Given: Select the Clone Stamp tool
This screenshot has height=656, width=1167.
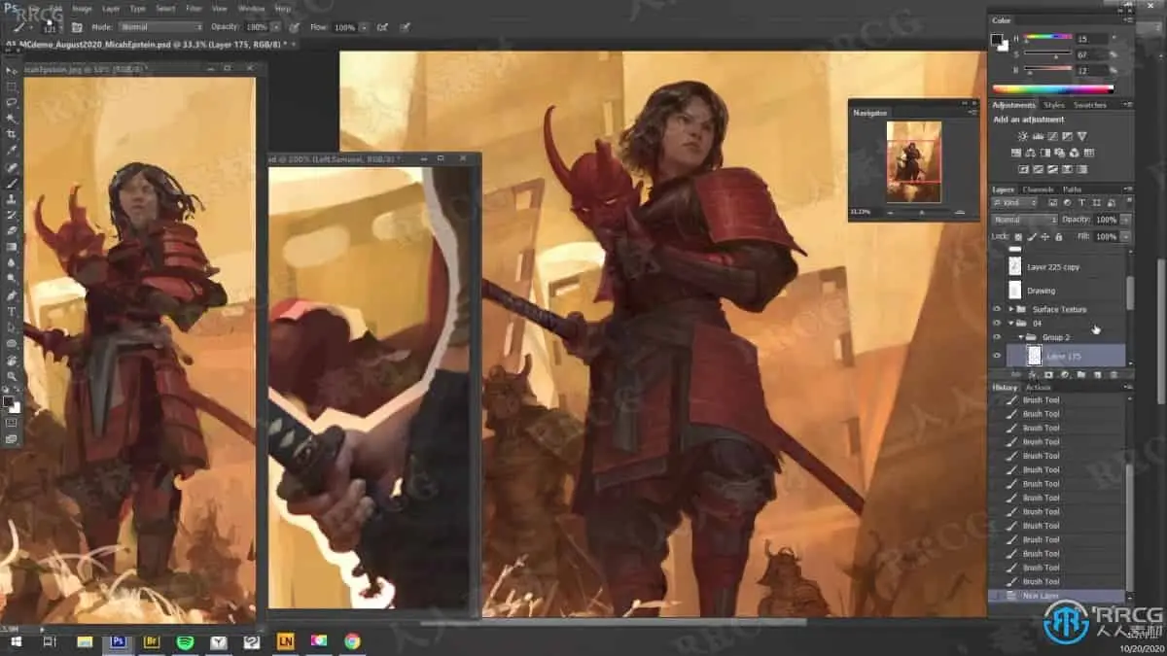Looking at the screenshot, I should (x=12, y=198).
